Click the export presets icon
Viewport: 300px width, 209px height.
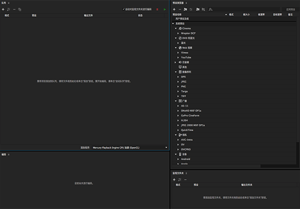(x=203, y=9)
